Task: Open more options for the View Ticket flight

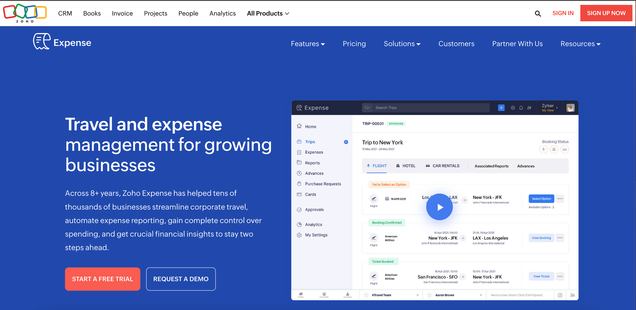Action: 560,276
